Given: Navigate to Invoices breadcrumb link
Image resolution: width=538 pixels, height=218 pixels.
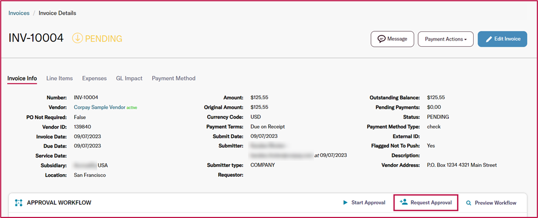Looking at the screenshot, I should pos(19,13).
